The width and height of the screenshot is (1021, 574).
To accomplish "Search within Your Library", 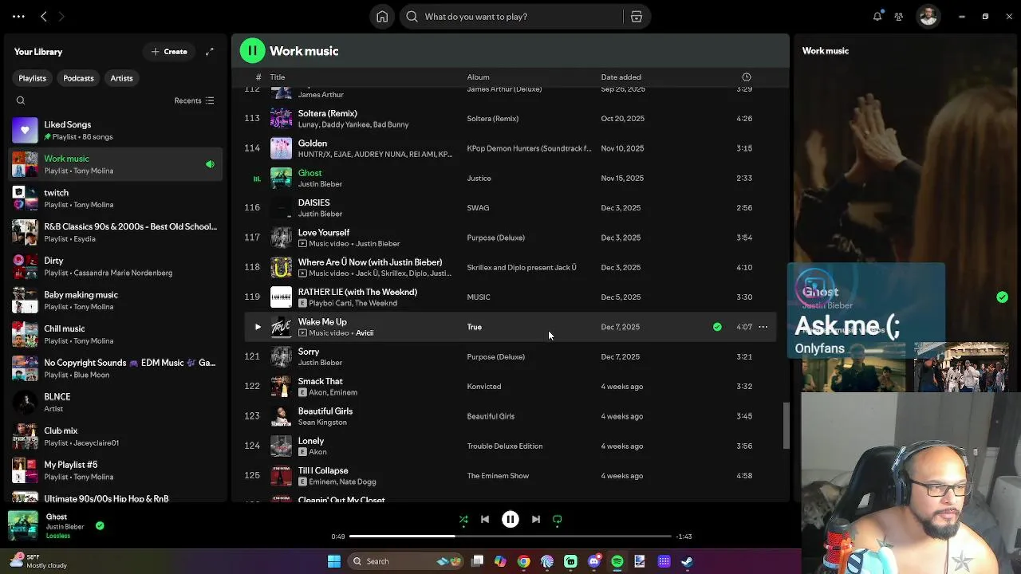I will (x=21, y=100).
